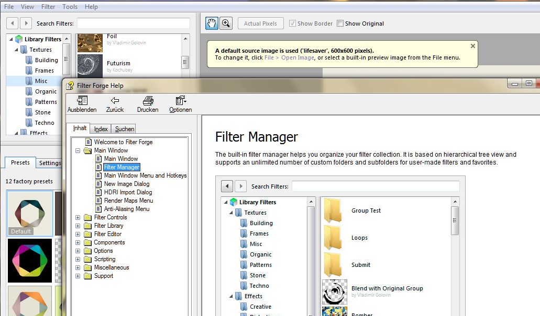Collapse the Main Window help folder
The width and height of the screenshot is (540, 316).
(78, 150)
